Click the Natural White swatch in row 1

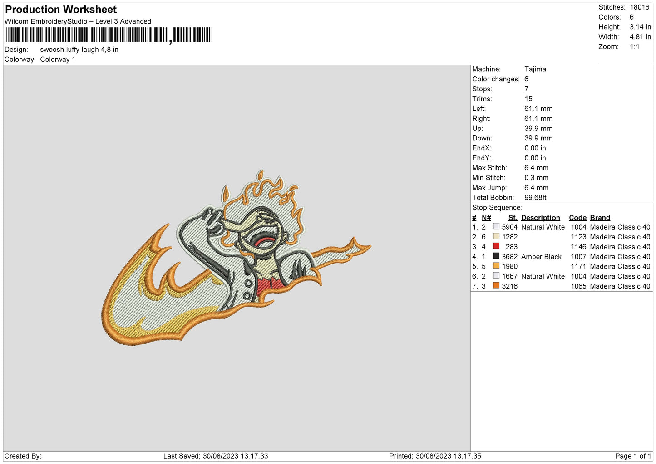pyautogui.click(x=496, y=227)
